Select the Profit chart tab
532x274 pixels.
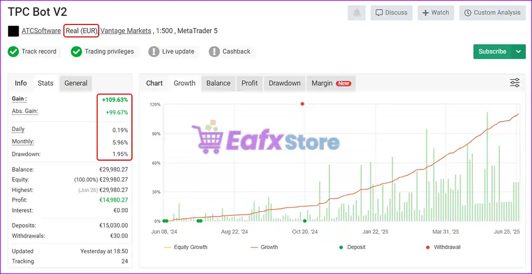[x=249, y=83]
